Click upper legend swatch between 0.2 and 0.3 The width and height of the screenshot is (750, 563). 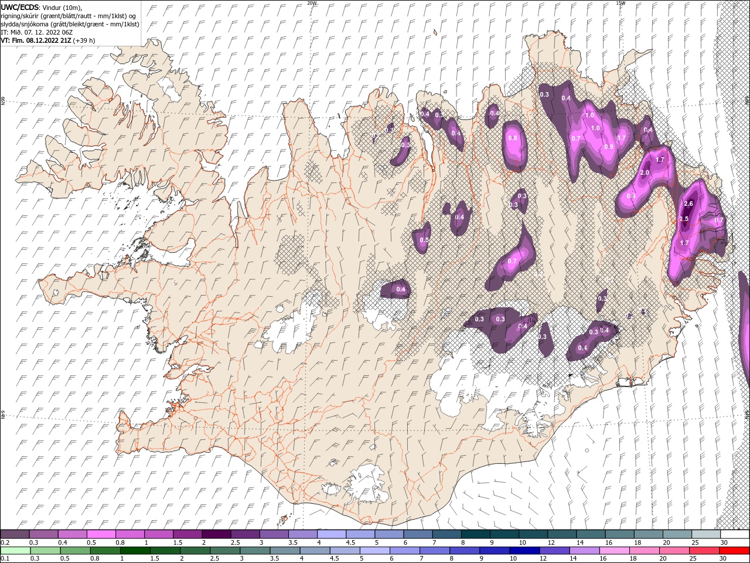(15, 534)
